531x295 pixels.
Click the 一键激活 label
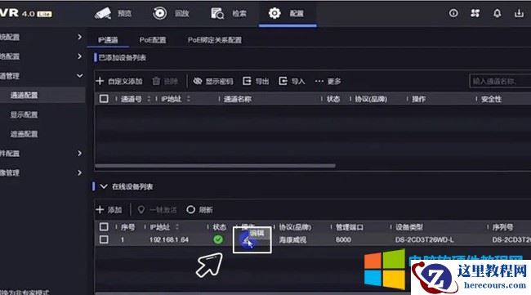coord(163,210)
